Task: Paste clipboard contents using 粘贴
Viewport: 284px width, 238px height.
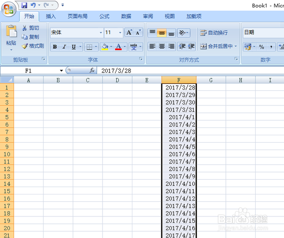Action: coord(11,38)
